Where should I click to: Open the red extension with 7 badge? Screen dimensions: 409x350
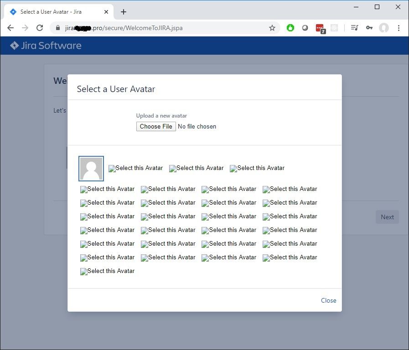[320, 28]
